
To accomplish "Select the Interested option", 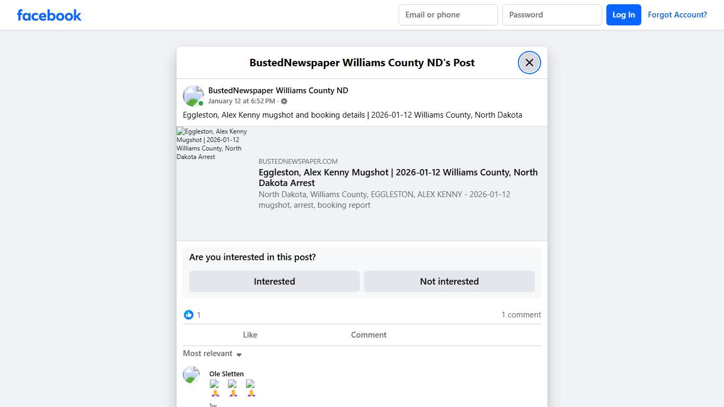I will [274, 281].
